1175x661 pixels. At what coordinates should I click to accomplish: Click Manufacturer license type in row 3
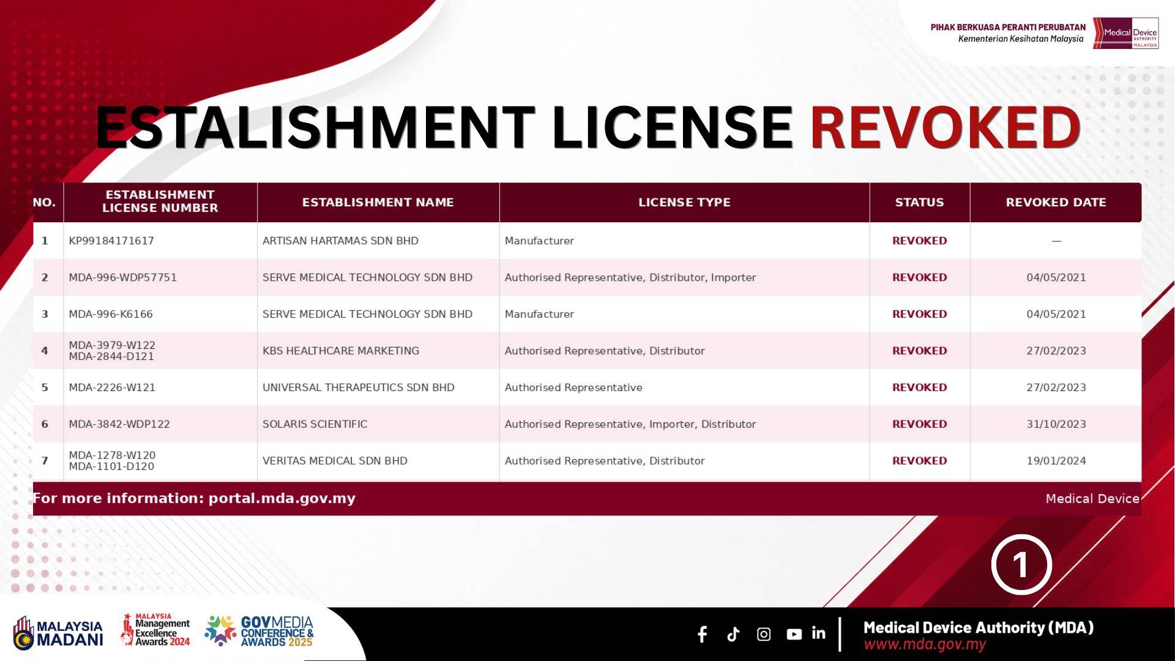[539, 314]
